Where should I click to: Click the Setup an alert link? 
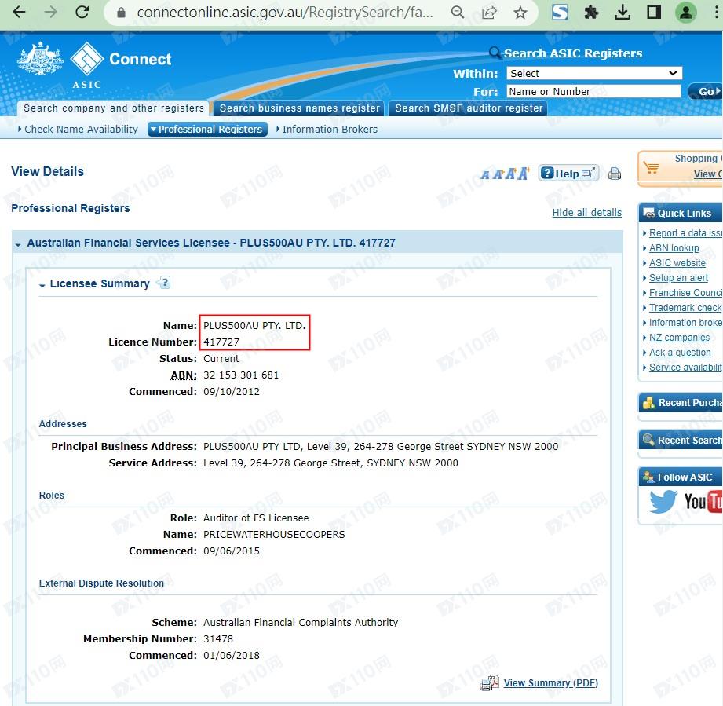point(678,277)
